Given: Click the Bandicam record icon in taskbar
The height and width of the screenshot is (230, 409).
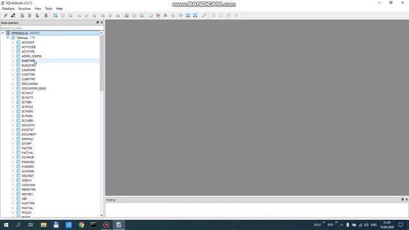Looking at the screenshot, I should pos(106,225).
